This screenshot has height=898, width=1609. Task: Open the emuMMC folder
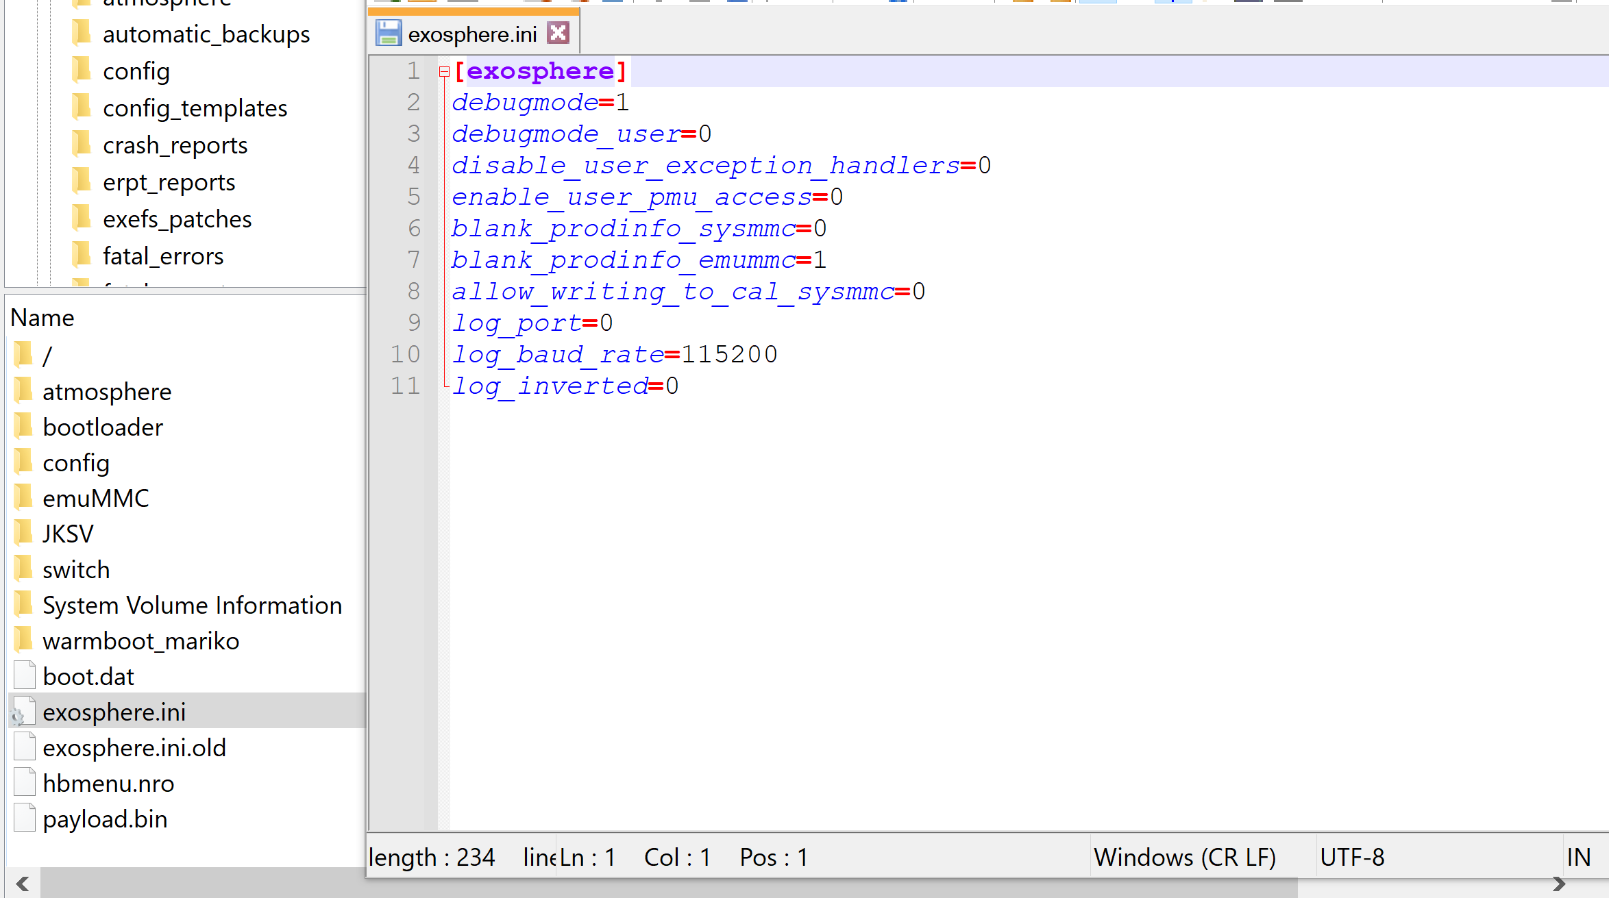pos(96,498)
